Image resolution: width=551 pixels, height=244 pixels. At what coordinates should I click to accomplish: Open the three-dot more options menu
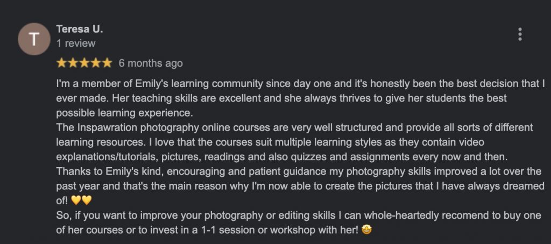point(520,34)
